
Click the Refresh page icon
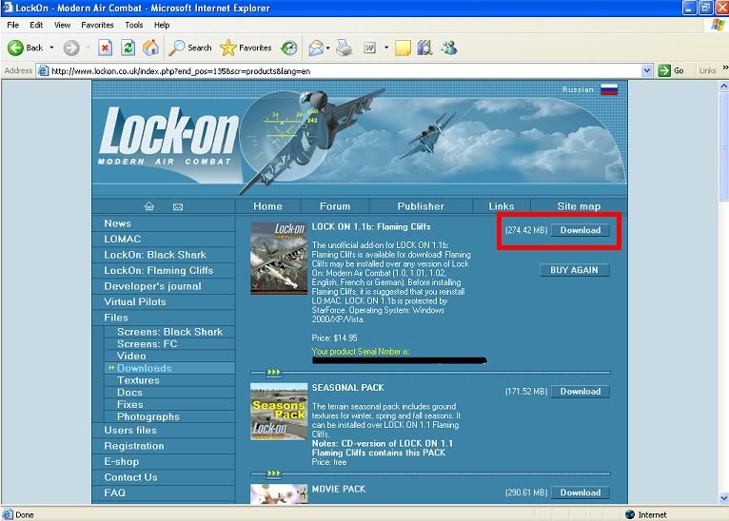128,48
